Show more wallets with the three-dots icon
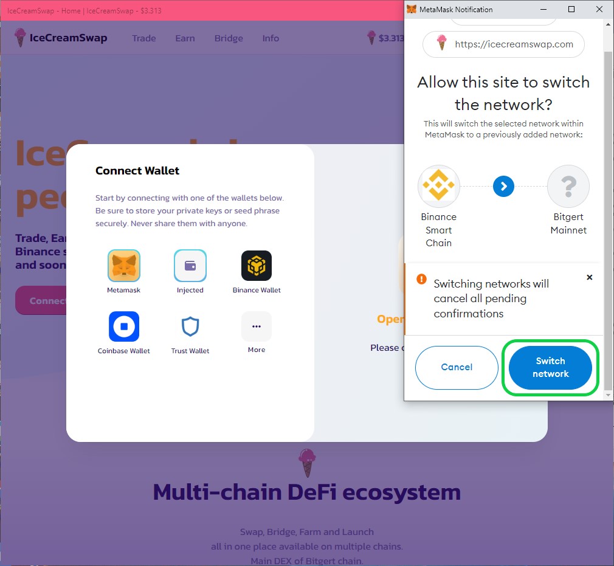 click(x=257, y=326)
